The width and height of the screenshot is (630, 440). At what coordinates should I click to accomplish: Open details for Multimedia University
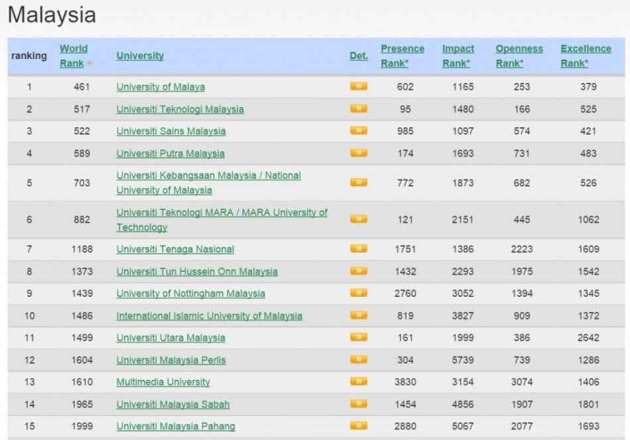coord(359,382)
